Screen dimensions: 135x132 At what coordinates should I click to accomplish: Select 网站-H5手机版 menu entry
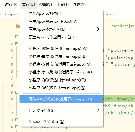tap(61, 99)
